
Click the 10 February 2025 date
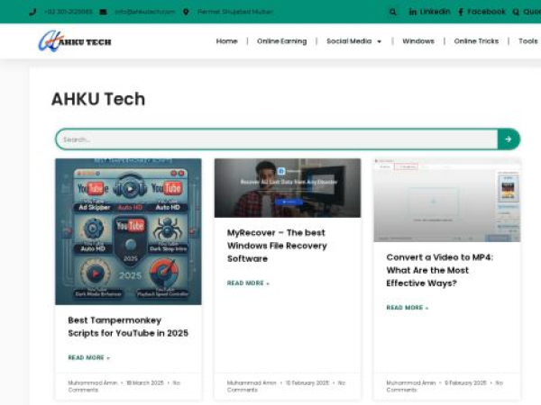307,383
